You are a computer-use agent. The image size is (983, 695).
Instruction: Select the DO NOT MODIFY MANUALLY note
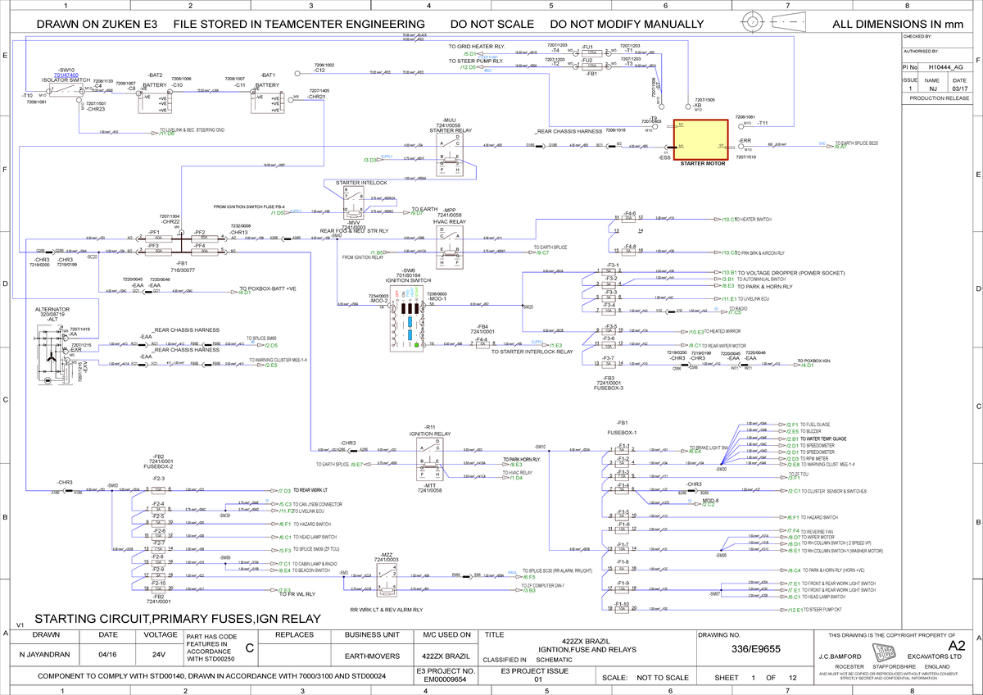627,25
